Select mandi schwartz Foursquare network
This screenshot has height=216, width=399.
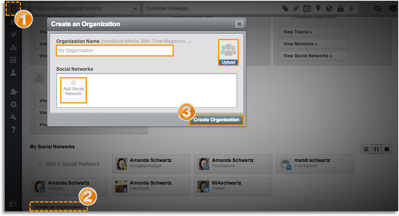coord(315,164)
